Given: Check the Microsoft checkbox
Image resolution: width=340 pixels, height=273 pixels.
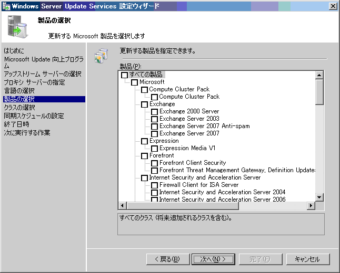Looking at the screenshot, I should pos(134,82).
